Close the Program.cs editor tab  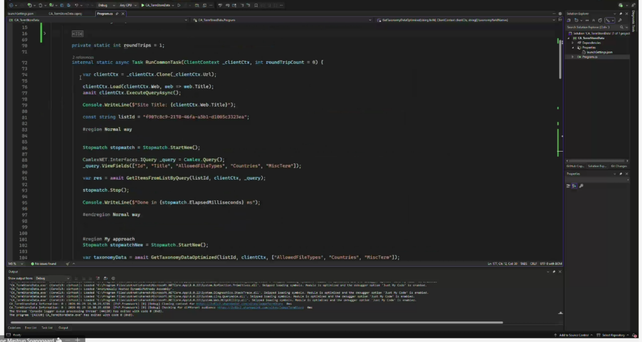coord(124,13)
